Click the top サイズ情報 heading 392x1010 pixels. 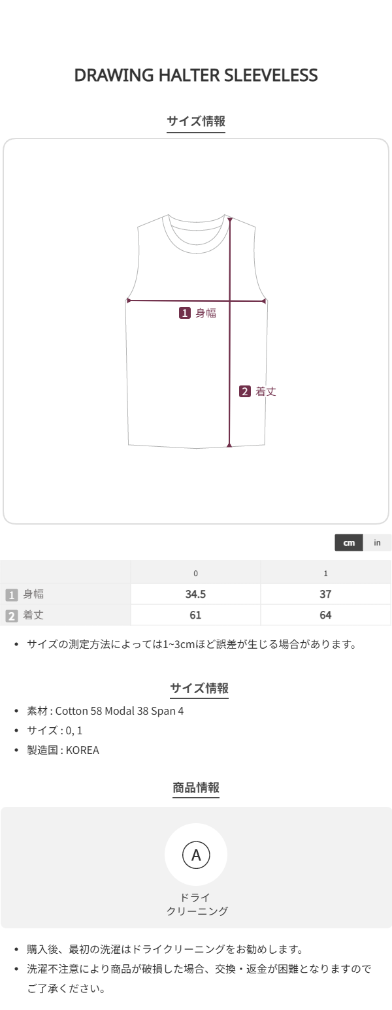(196, 121)
